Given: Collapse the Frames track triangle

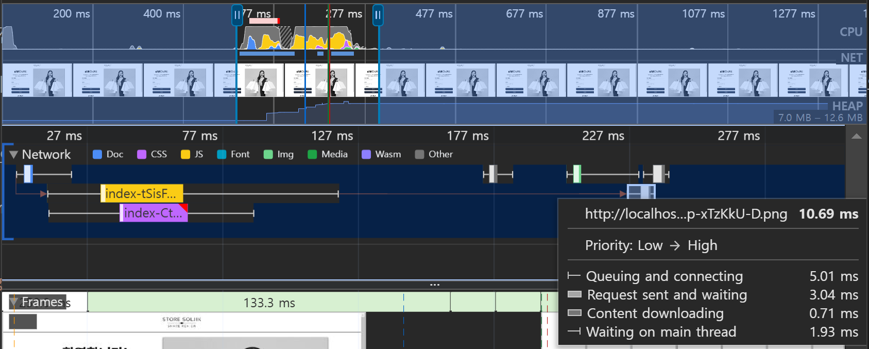Looking at the screenshot, I should (14, 302).
